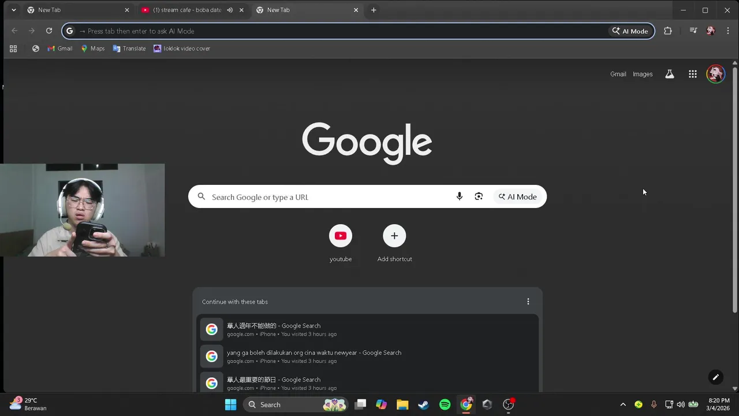Image resolution: width=739 pixels, height=416 pixels.
Task: Open Google account avatar on page
Action: (715, 74)
